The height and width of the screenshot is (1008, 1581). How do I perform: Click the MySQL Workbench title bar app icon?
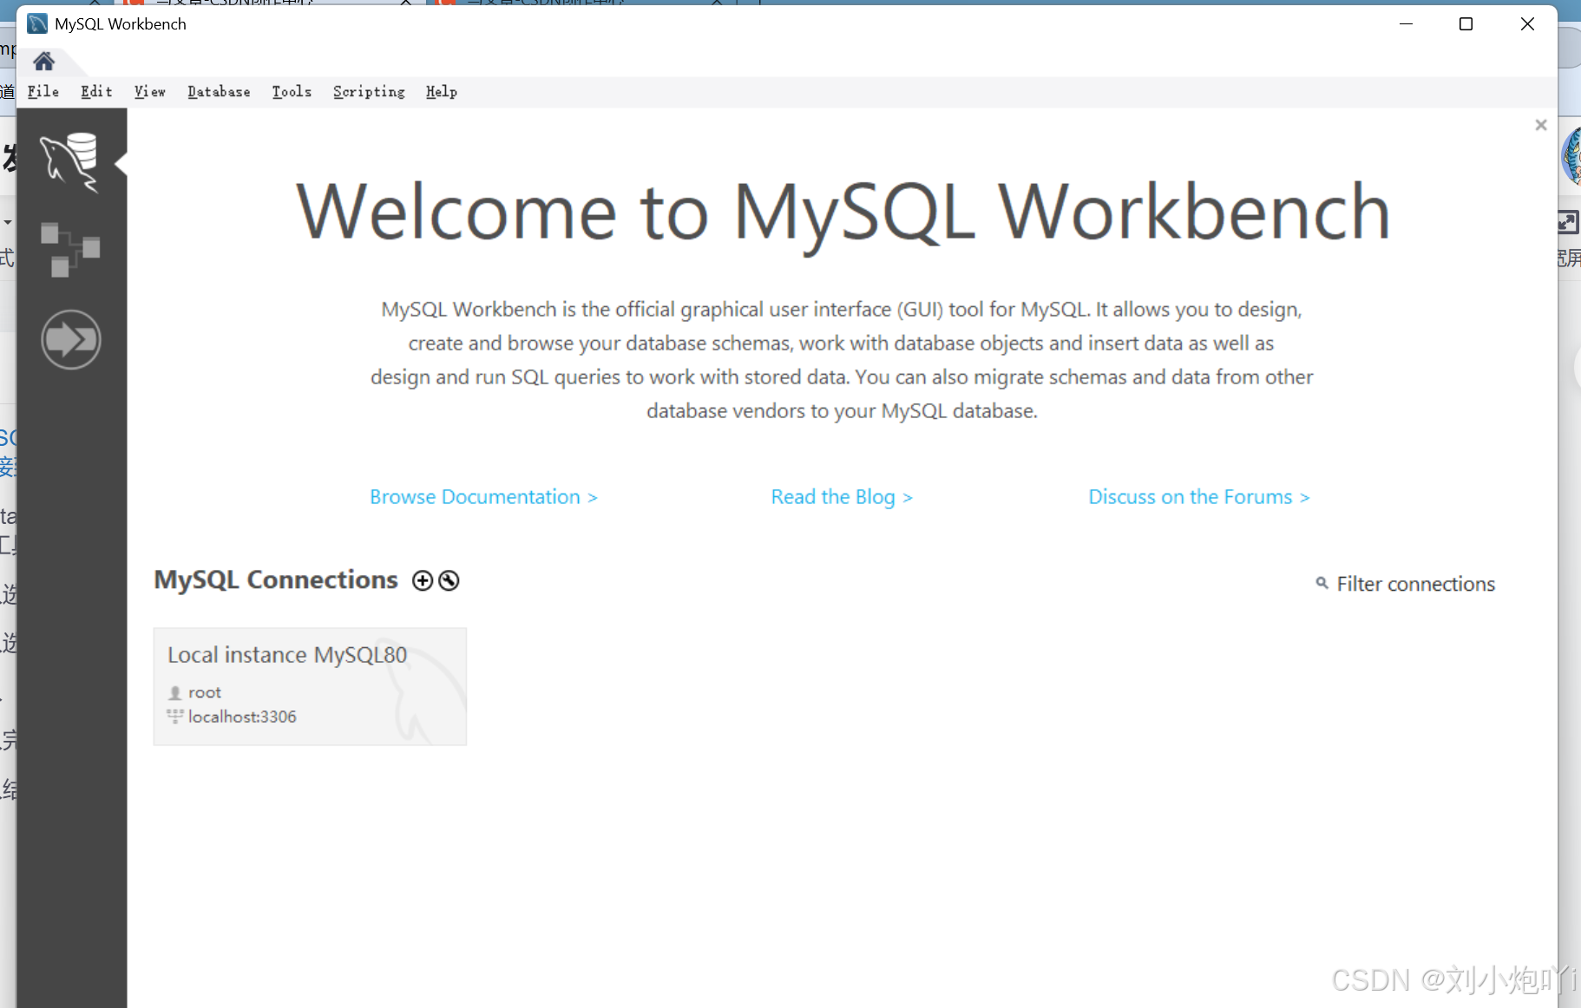37,23
